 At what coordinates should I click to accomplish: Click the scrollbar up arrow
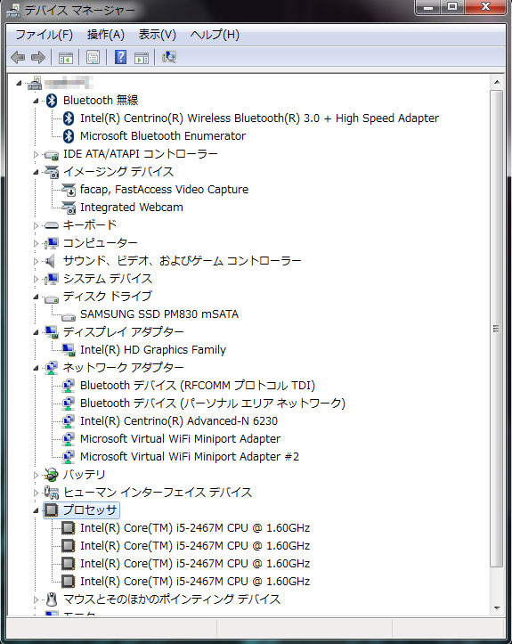pyautogui.click(x=497, y=82)
